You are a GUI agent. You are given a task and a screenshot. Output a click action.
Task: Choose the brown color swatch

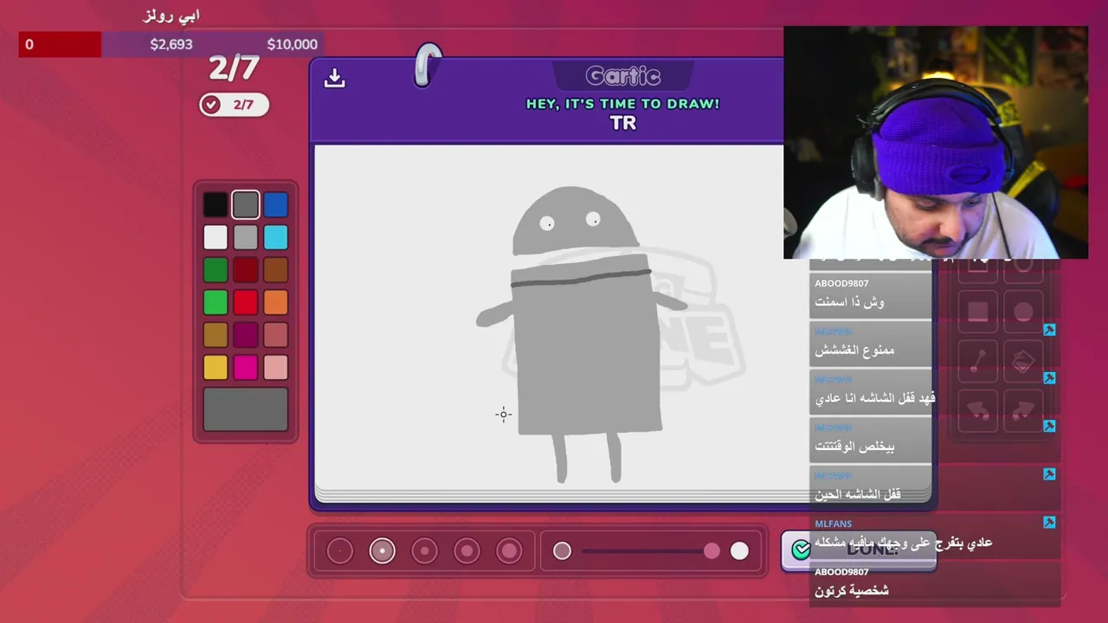pyautogui.click(x=275, y=270)
